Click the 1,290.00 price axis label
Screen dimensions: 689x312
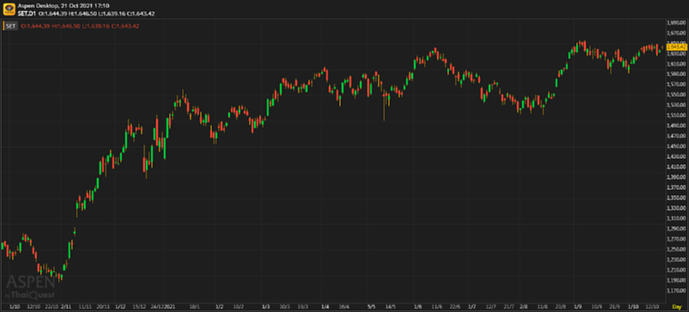pyautogui.click(x=677, y=229)
